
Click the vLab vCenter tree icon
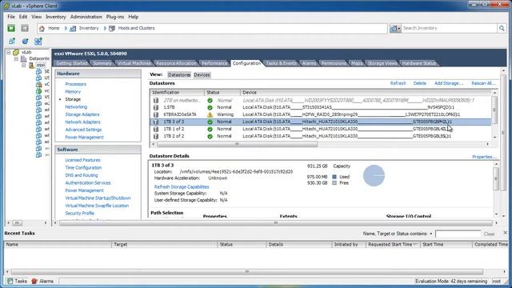(16, 52)
